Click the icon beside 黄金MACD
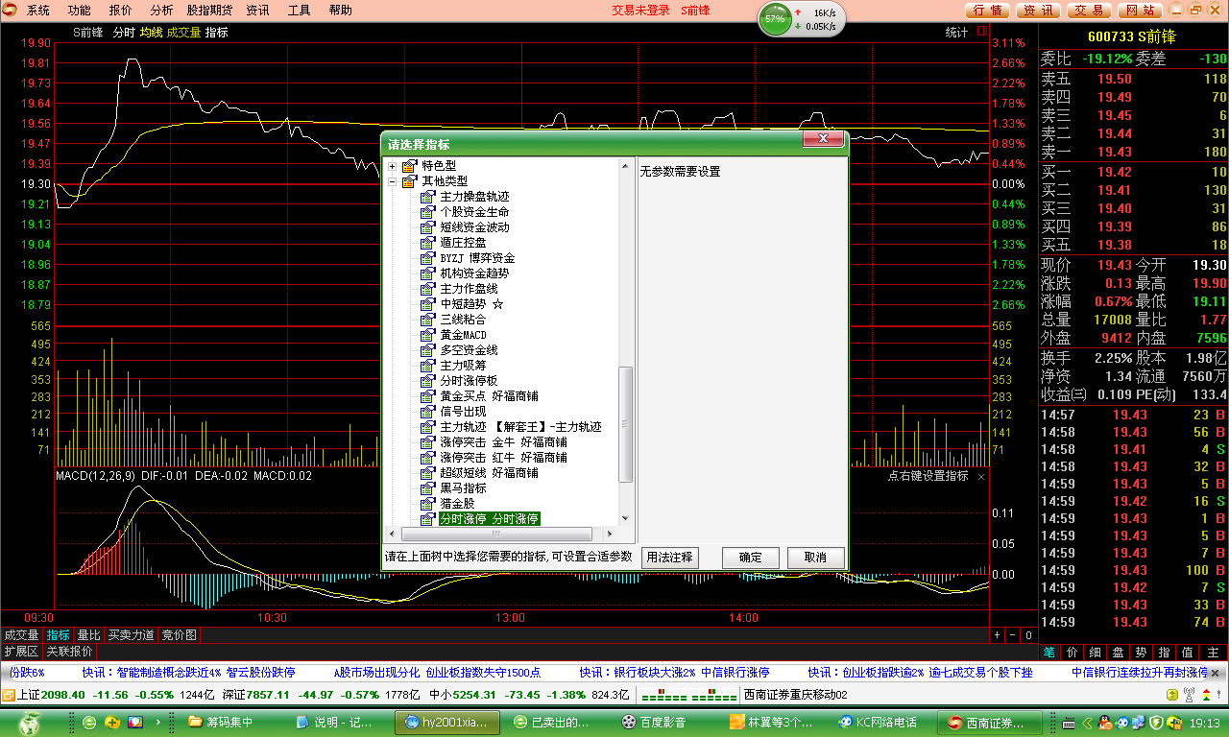Viewport: 1229px width, 737px height. [428, 335]
